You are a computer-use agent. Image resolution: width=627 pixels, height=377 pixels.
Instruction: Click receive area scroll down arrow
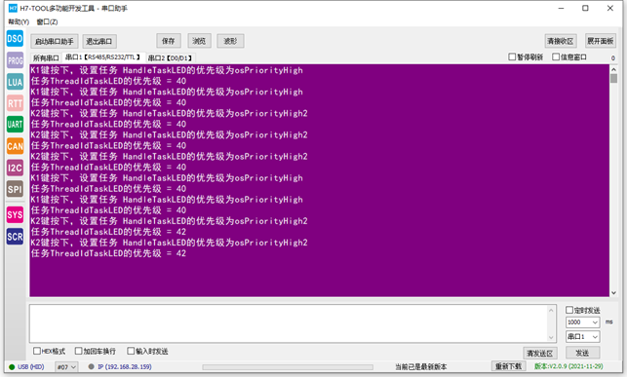tap(613, 292)
